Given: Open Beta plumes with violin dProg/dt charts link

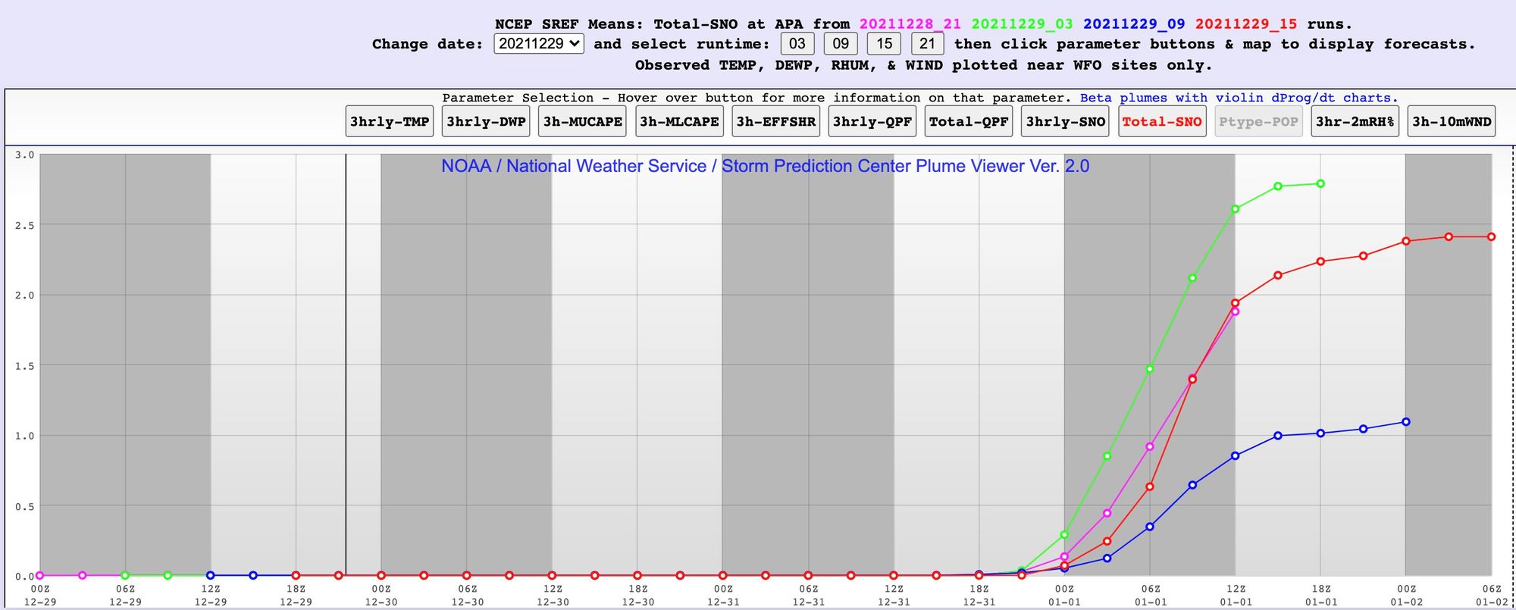Looking at the screenshot, I should coord(1239,98).
